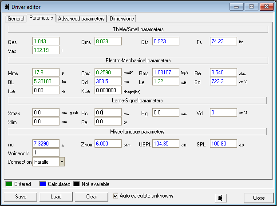Click the Qms value field
This screenshot has height=206, width=277.
[x=108, y=41]
